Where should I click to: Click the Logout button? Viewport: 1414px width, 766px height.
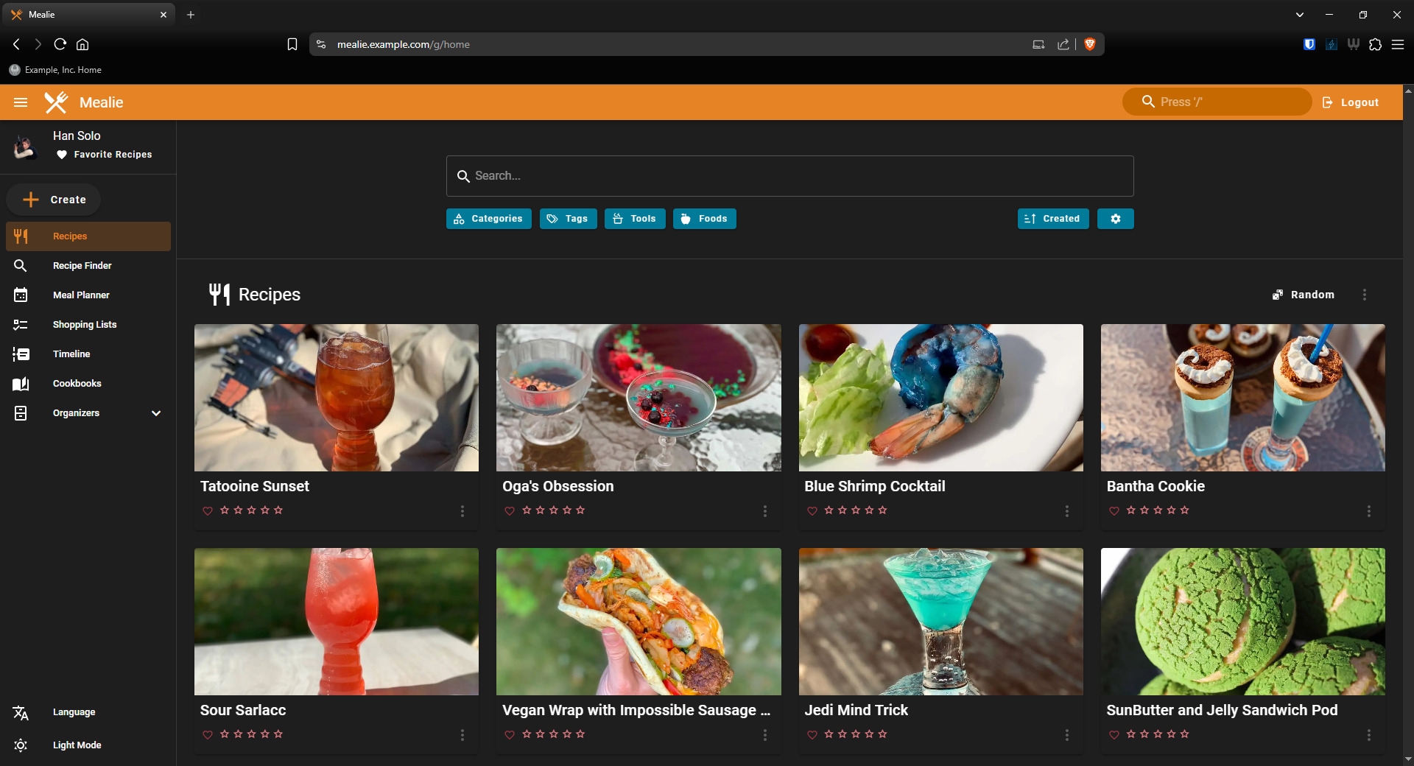1351,102
